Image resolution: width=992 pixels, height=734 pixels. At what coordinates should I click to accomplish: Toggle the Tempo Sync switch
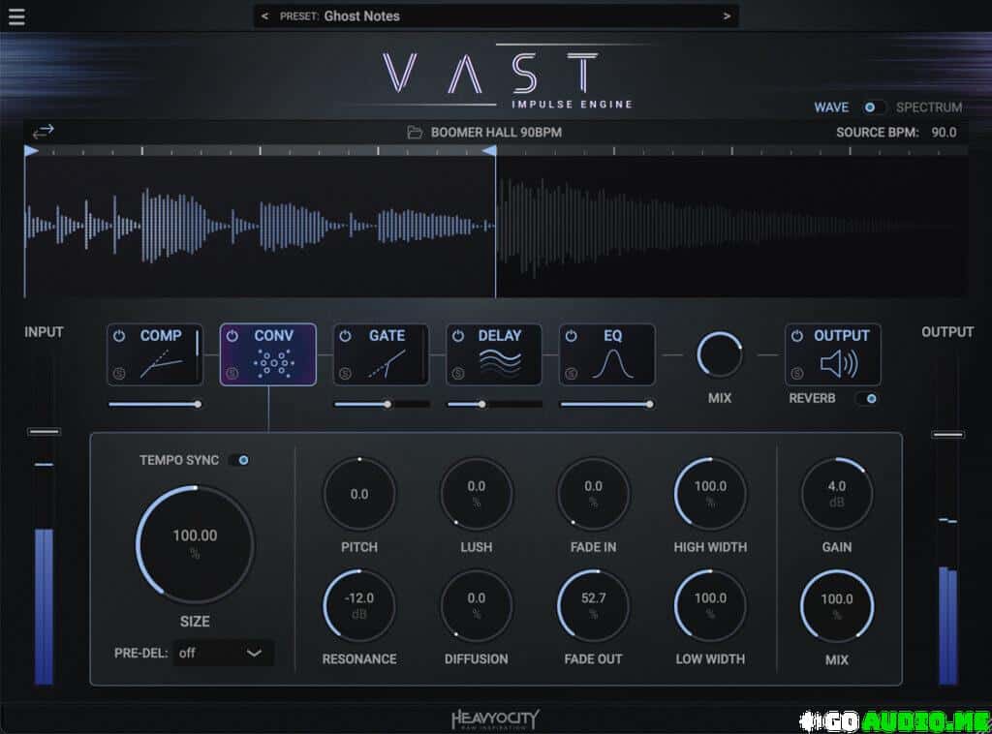coord(238,460)
